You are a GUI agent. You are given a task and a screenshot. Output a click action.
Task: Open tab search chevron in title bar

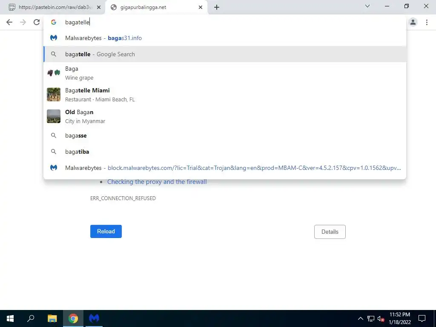367,6
